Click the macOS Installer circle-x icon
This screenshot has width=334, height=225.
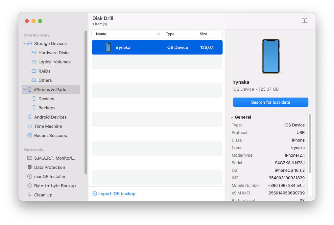click(x=30, y=176)
